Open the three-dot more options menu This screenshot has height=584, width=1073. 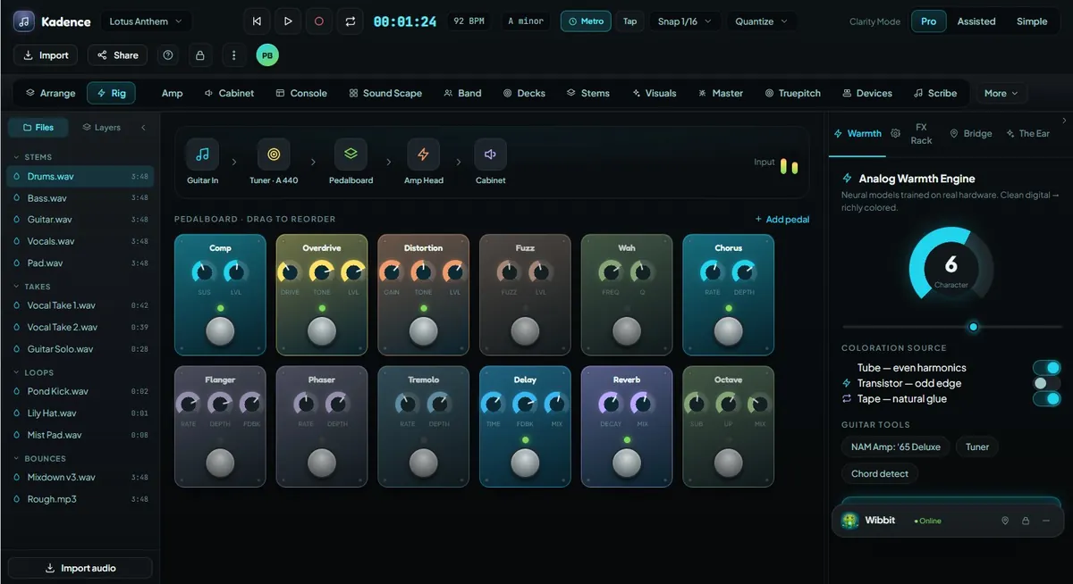pyautogui.click(x=233, y=55)
